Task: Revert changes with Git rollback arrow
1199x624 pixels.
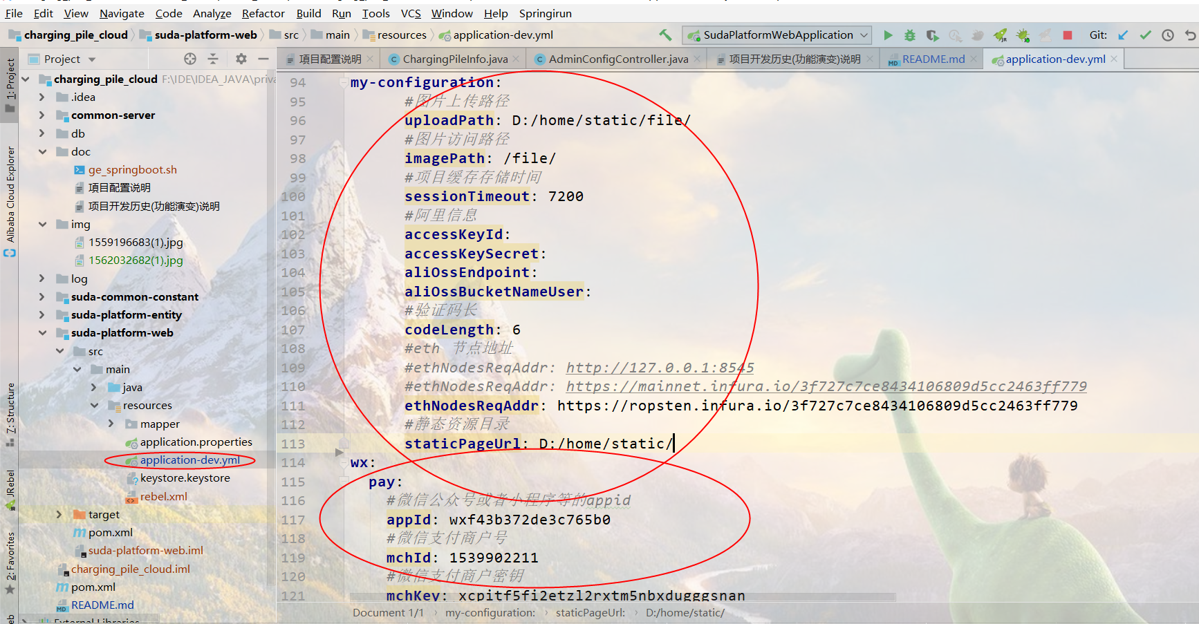Action: 1190,35
